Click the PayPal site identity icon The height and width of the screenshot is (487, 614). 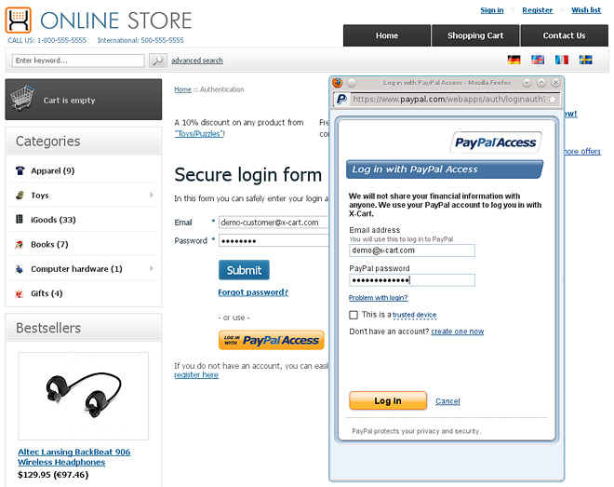341,99
